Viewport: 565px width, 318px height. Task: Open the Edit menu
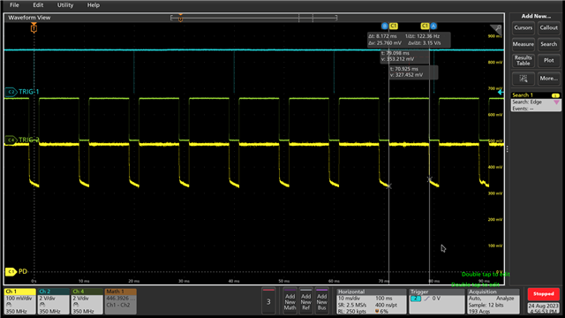coord(38,5)
